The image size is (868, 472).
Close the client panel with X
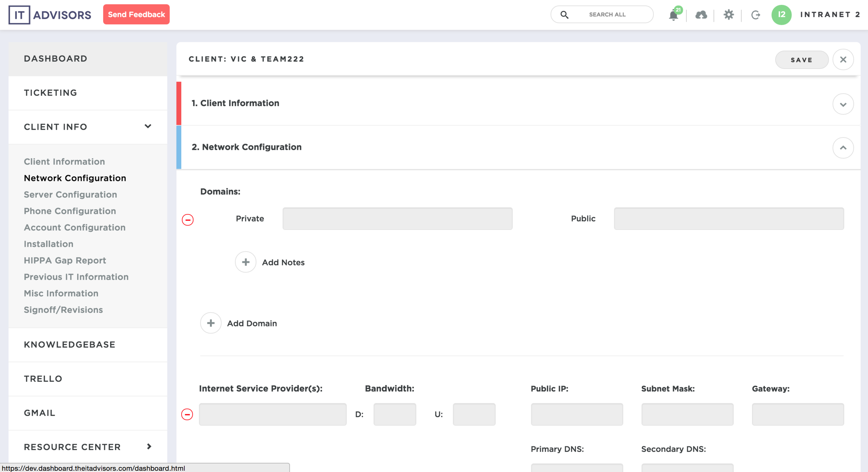[843, 60]
